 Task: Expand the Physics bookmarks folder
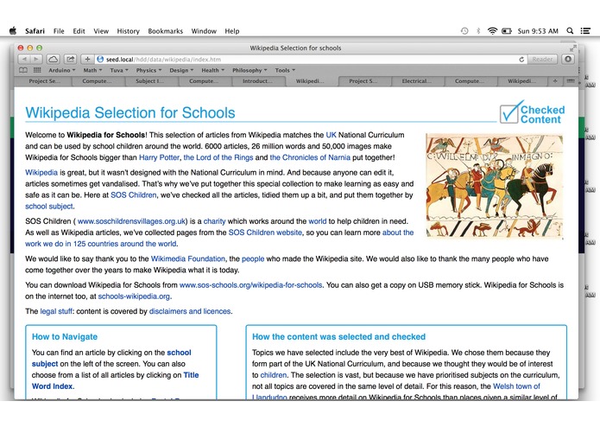(x=148, y=70)
